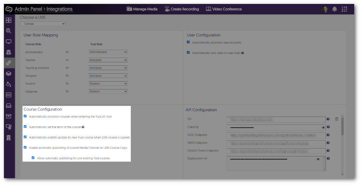The image size is (361, 185).
Task: Open the archive box sidebar icon
Action: point(9,116)
